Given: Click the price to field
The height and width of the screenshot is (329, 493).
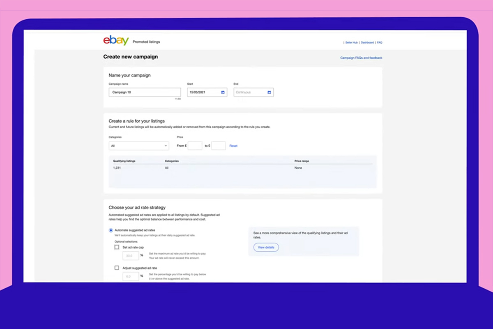Looking at the screenshot, I should point(218,146).
